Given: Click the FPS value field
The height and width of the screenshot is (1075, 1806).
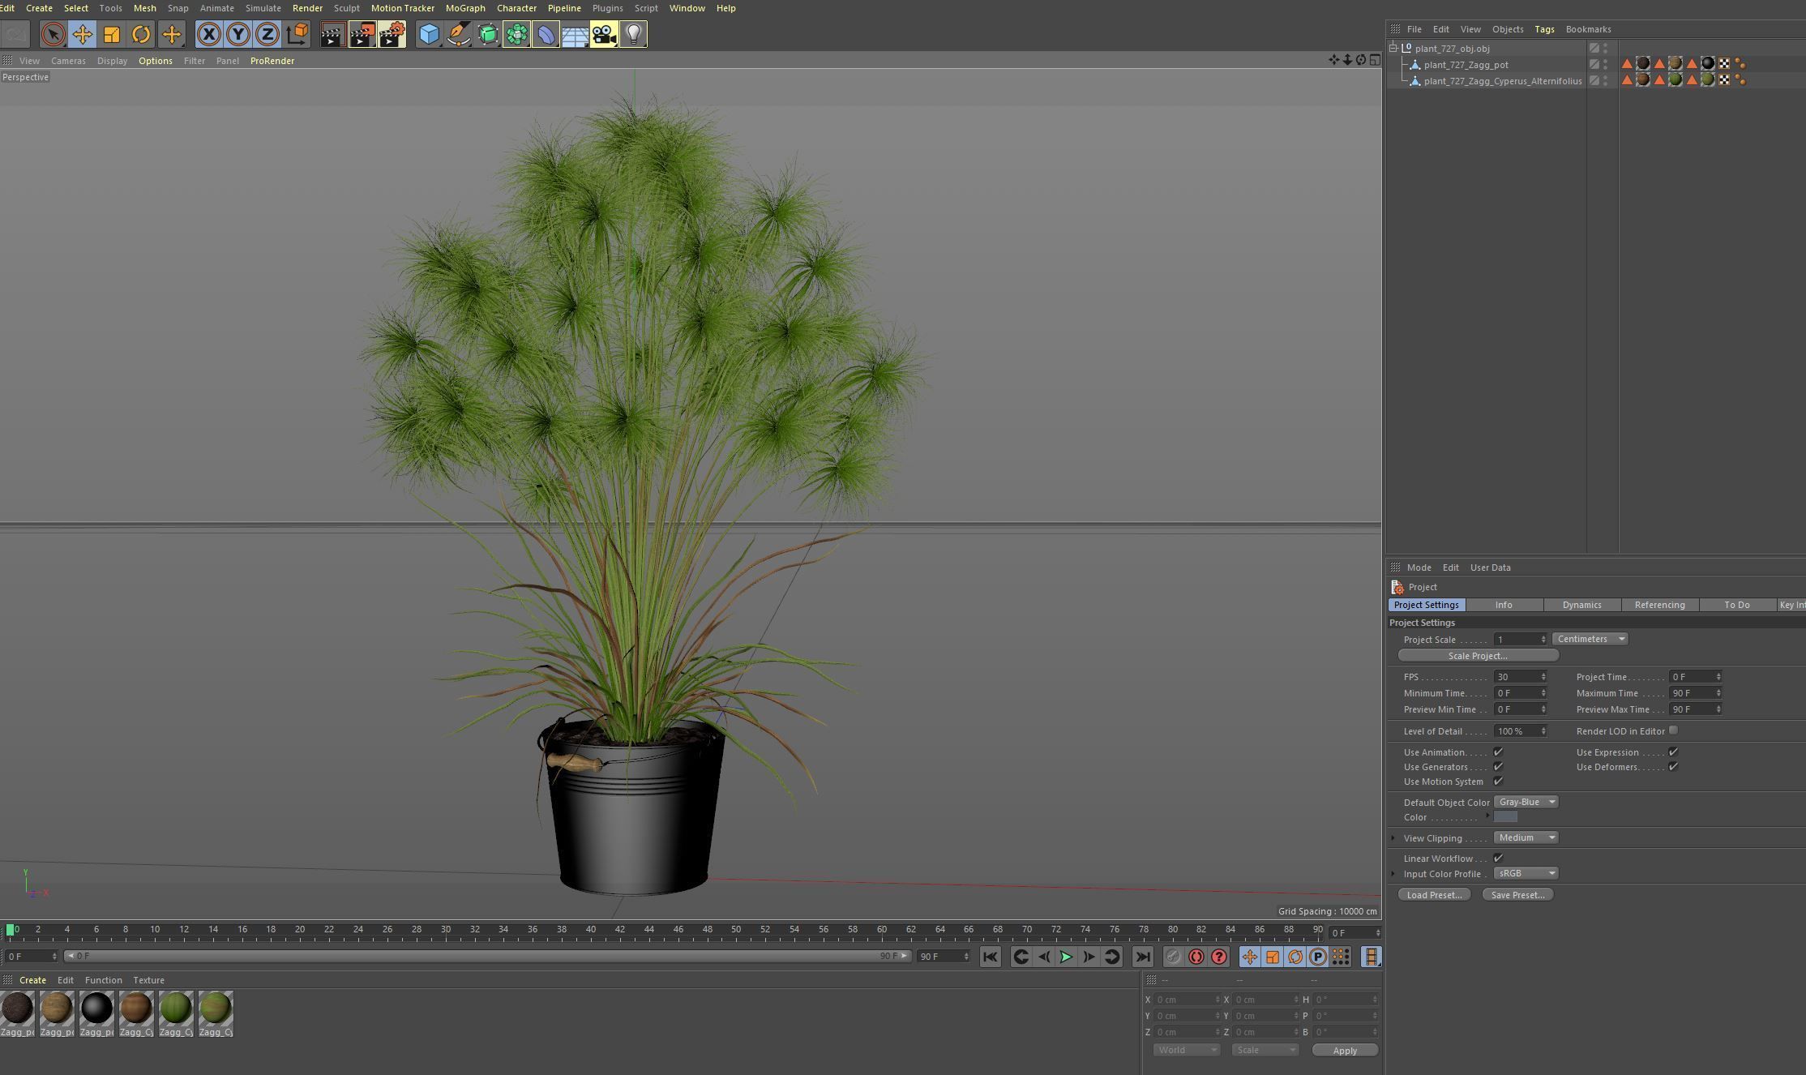Looking at the screenshot, I should tap(1520, 677).
